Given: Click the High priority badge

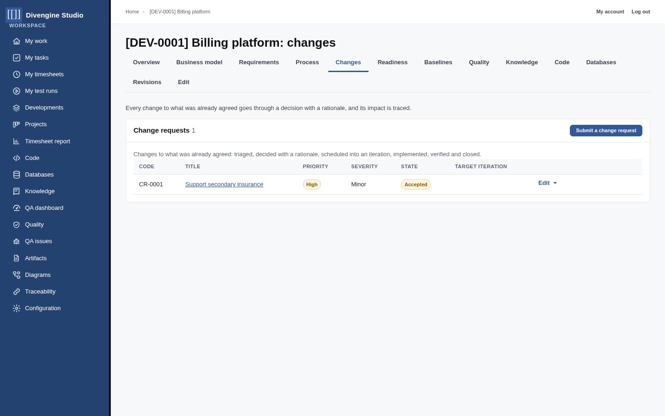Looking at the screenshot, I should click(x=312, y=184).
